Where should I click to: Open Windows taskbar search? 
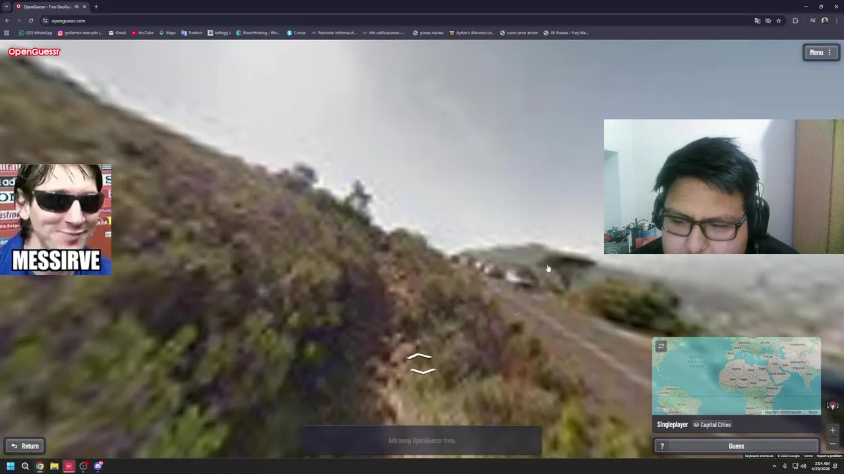[x=25, y=466]
